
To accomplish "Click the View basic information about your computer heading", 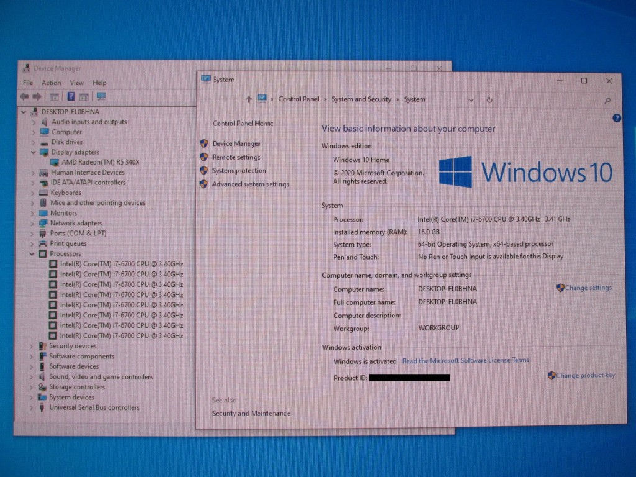I will (409, 129).
